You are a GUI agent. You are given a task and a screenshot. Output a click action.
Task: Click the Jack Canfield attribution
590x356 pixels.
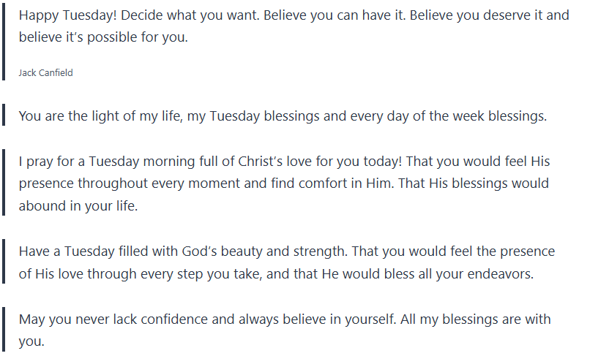click(45, 73)
